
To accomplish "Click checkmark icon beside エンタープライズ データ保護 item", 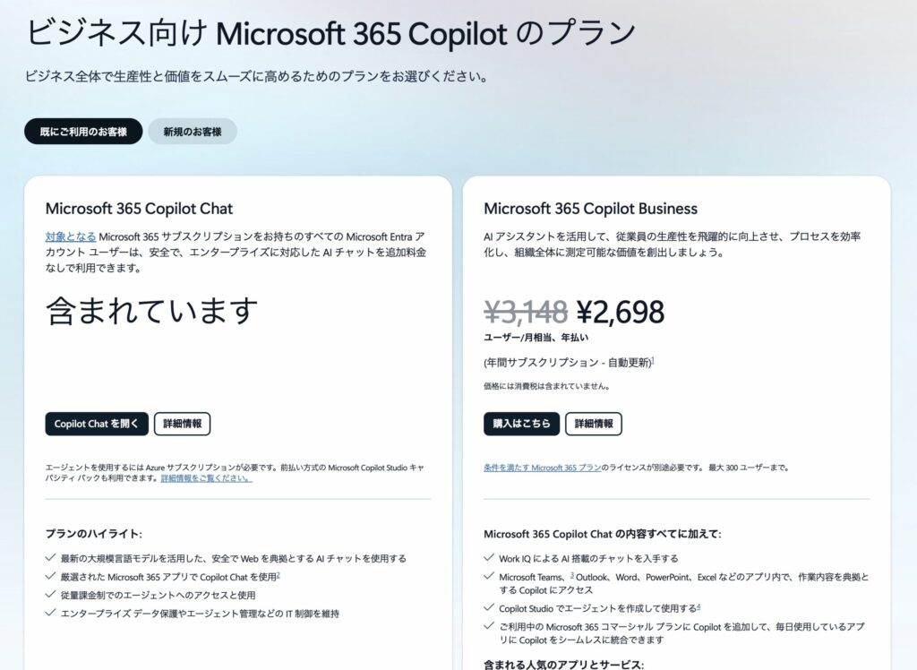I will (x=50, y=614).
